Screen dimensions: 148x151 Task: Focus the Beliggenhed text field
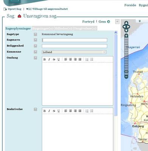coord(74,46)
